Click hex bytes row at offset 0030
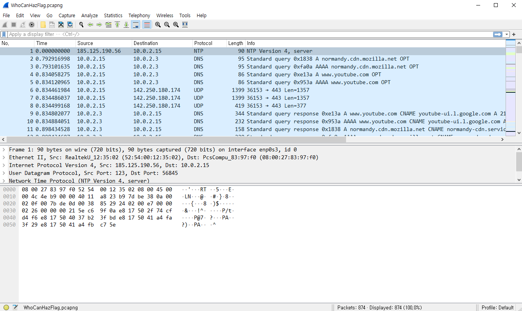Viewport: 522px width, 311px height. 97,210
